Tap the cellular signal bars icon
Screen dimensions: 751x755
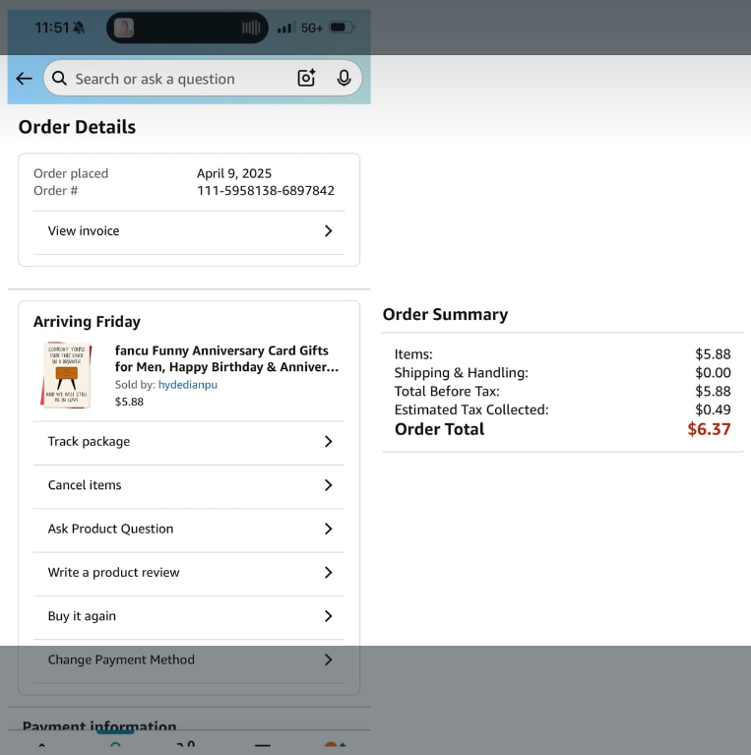tap(285, 28)
